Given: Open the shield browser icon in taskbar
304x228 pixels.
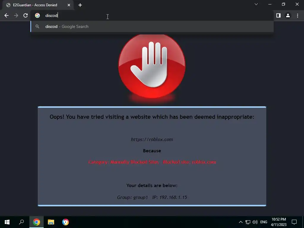Looking at the screenshot, I should click(x=66, y=222).
